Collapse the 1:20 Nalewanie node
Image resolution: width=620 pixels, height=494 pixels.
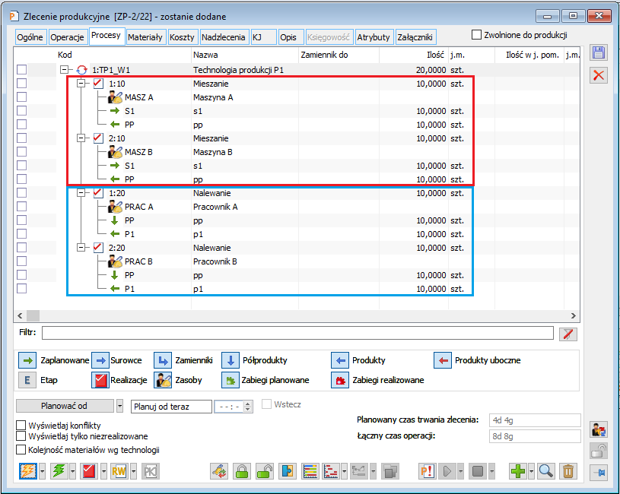(x=81, y=193)
